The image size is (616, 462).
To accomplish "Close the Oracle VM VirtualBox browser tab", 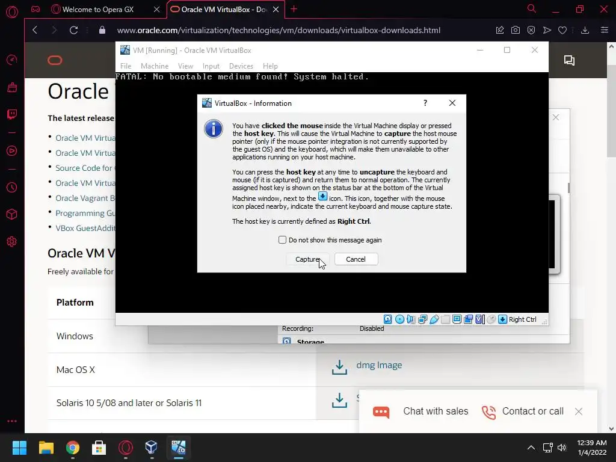I will coord(276,10).
